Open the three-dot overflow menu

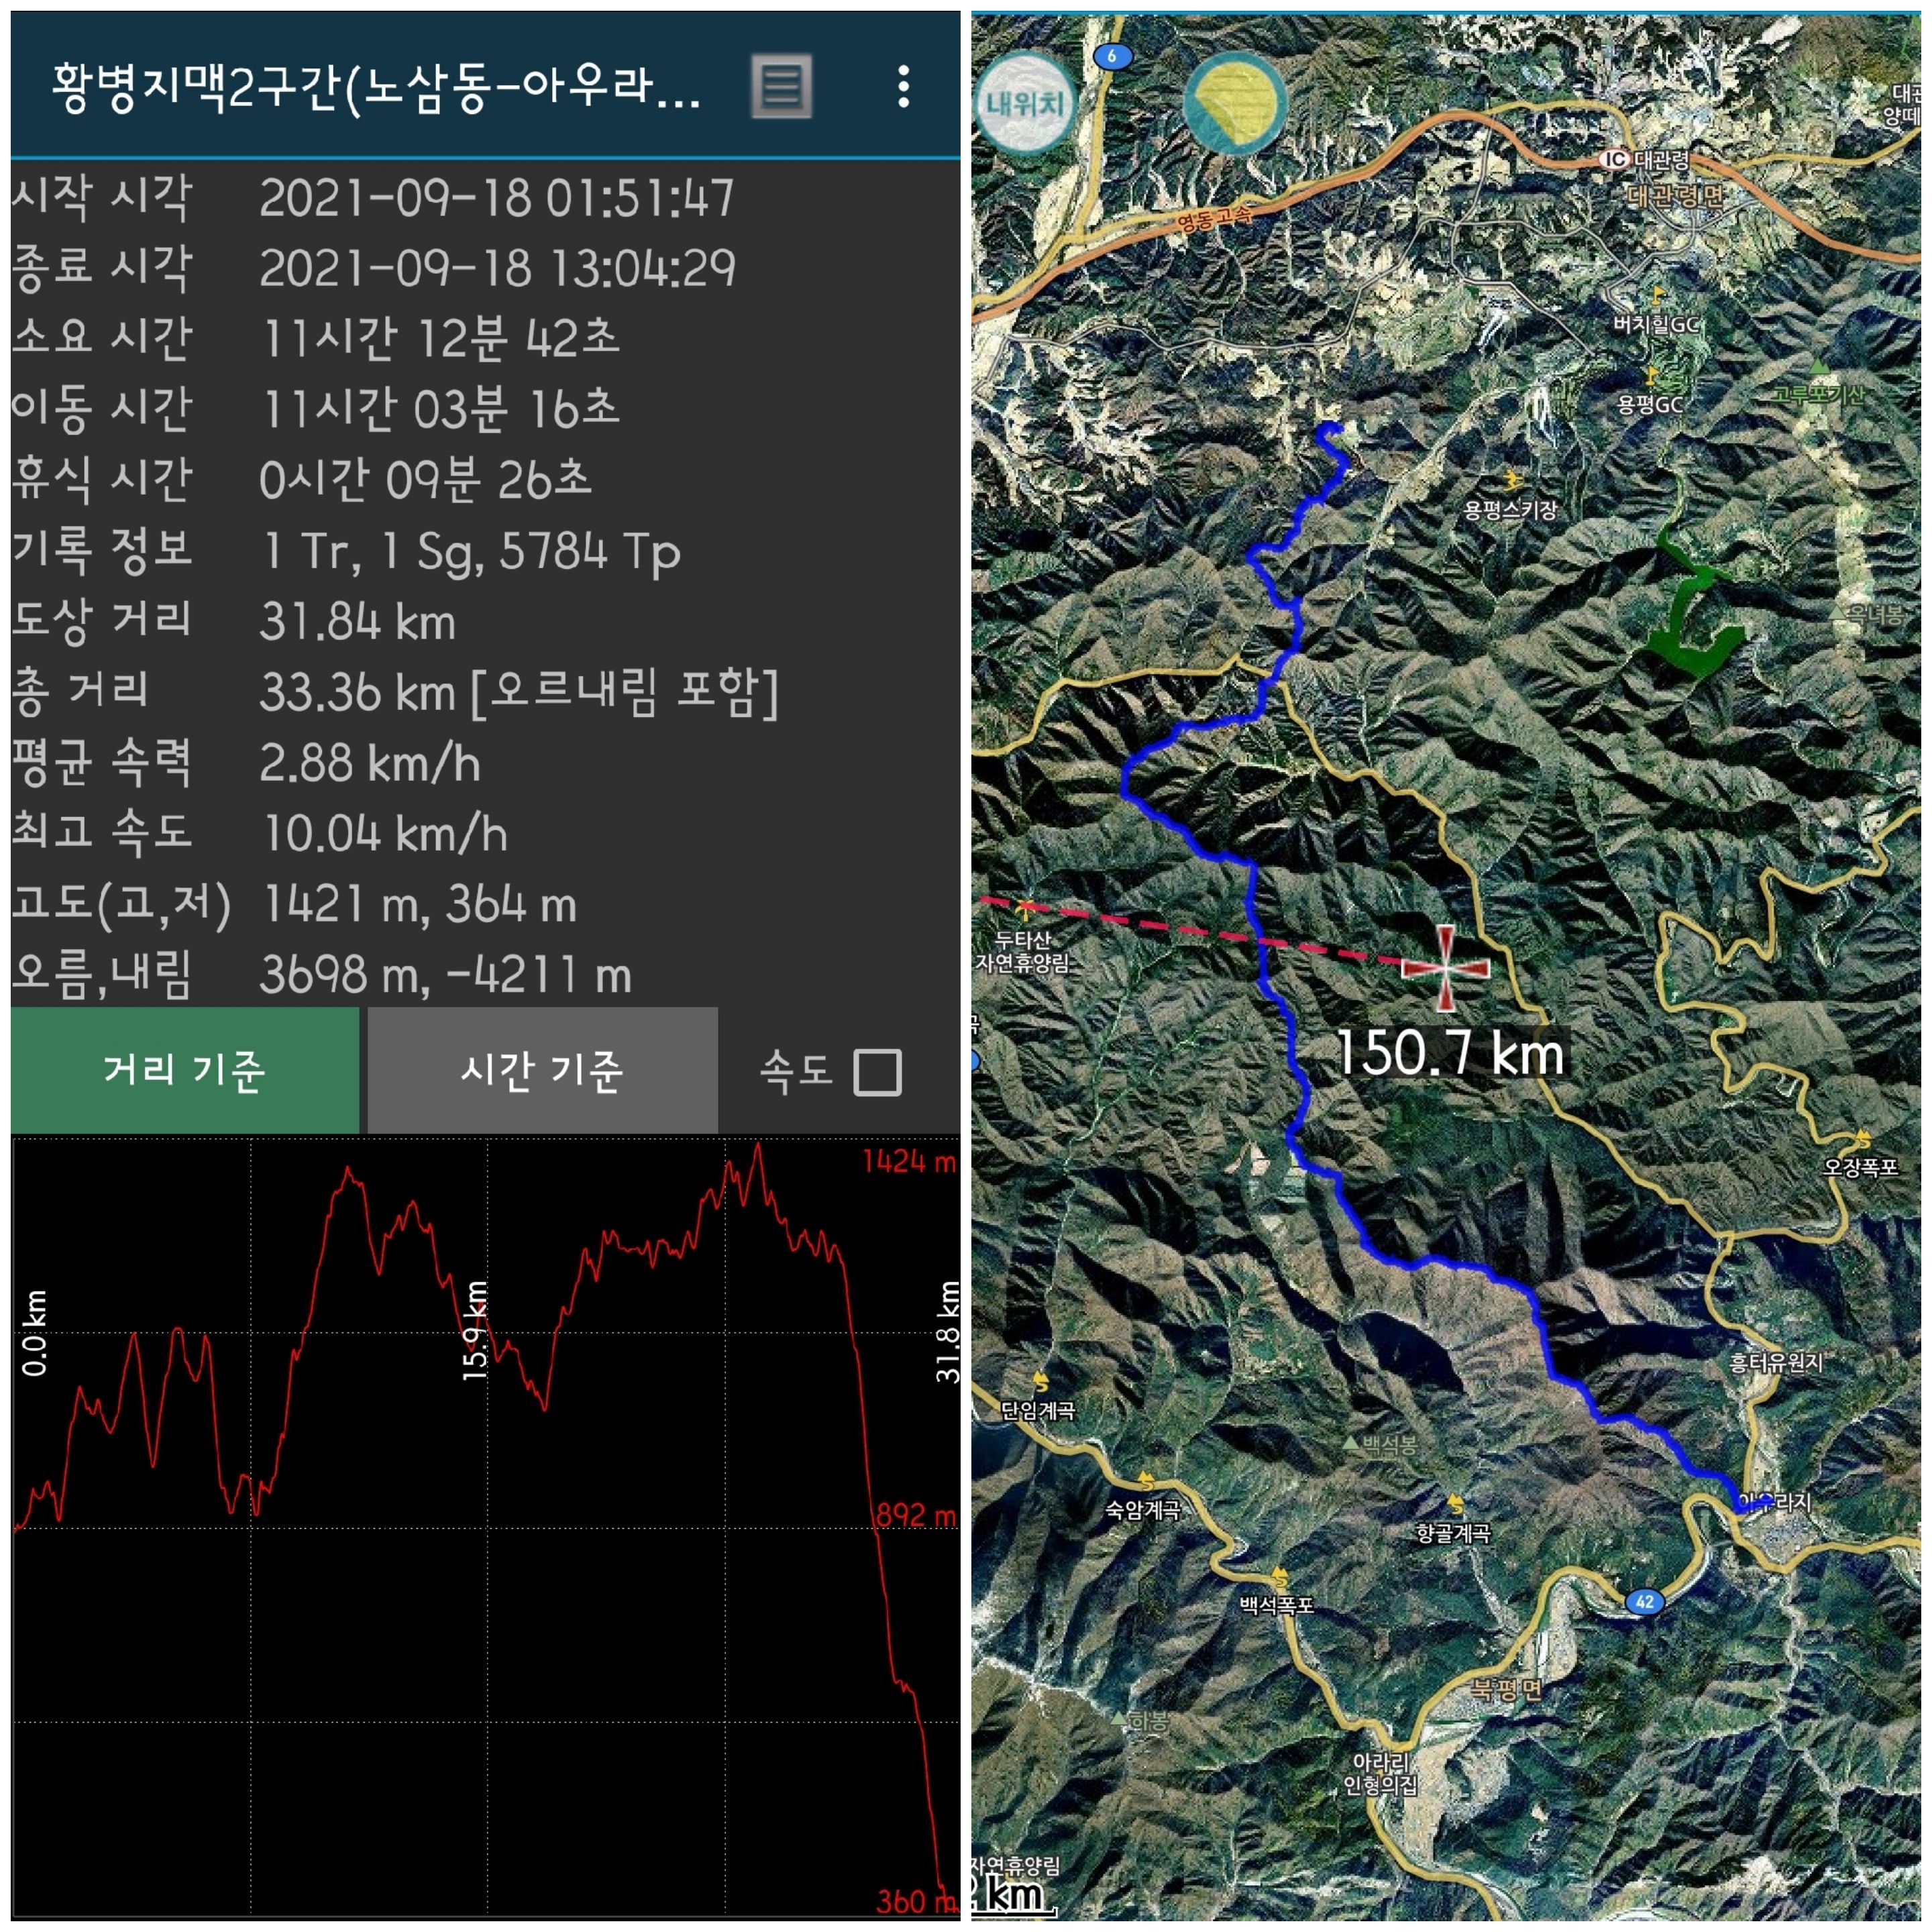point(903,87)
